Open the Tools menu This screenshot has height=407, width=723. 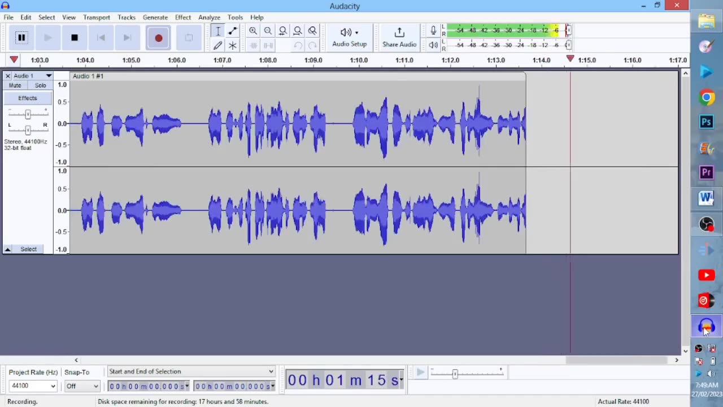click(235, 18)
